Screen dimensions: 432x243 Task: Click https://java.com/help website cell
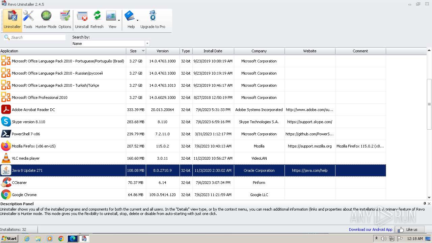(310, 170)
